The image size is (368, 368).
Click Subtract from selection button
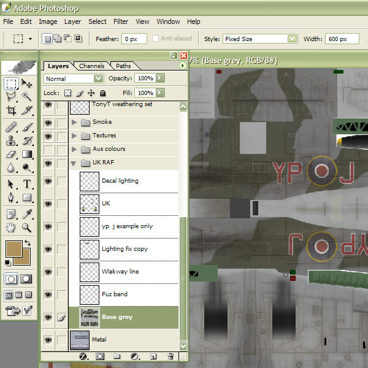coord(68,39)
